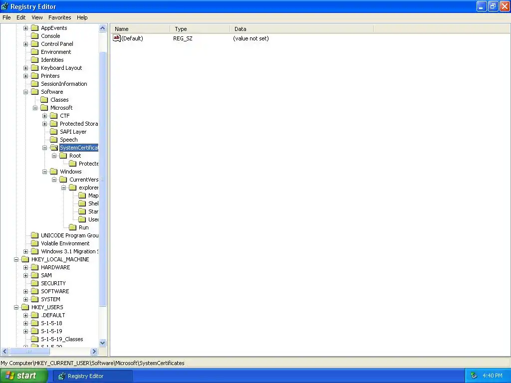Viewport: 511px width, 383px height.
Task: Click the tree horizontal scroll right arrow
Action: coord(94,352)
